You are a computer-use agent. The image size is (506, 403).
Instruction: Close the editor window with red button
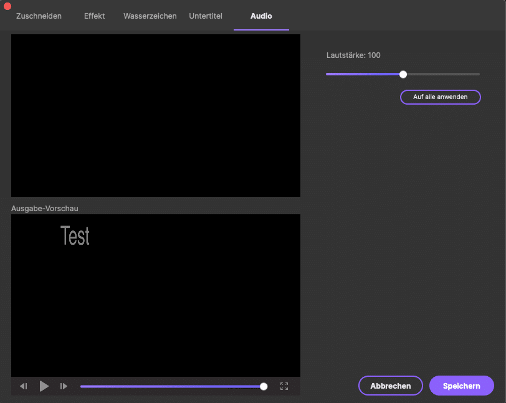[x=7, y=6]
